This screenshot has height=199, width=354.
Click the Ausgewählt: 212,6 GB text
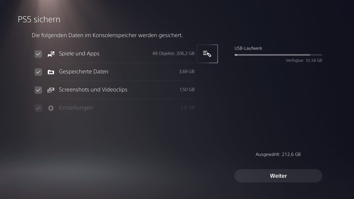point(278,154)
